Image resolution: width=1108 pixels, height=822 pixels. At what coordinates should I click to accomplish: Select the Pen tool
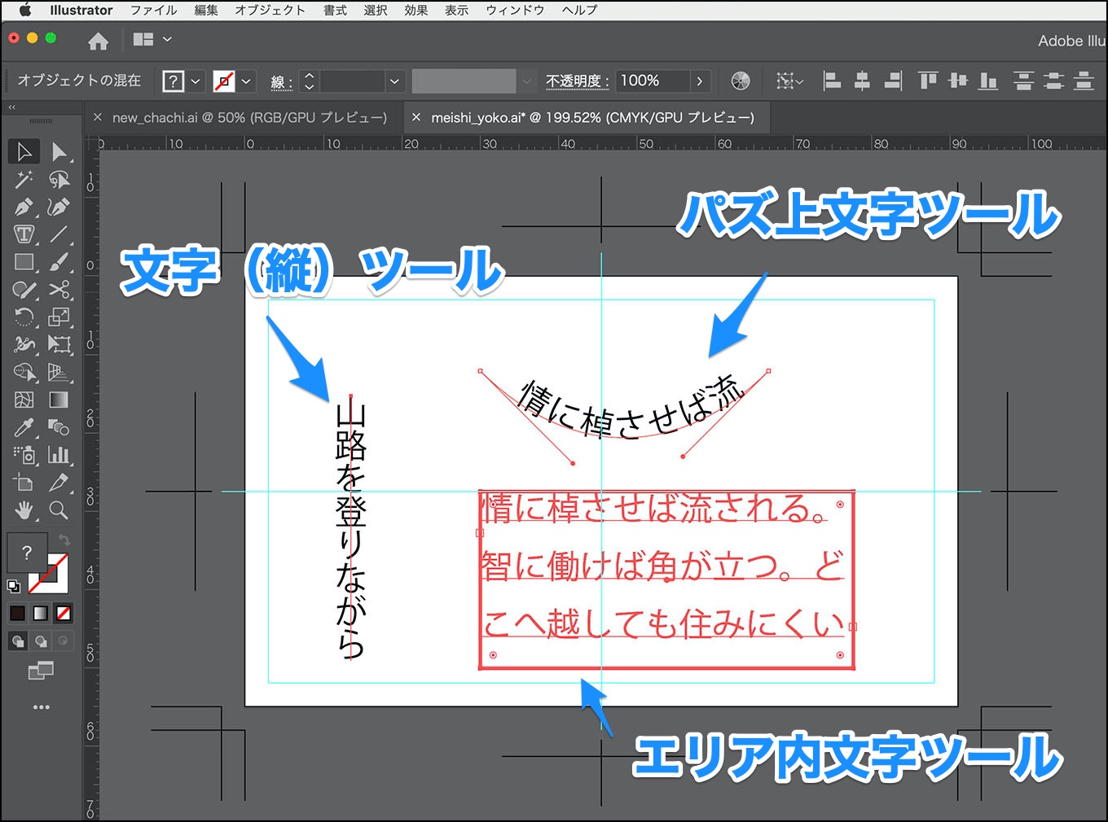pyautogui.click(x=24, y=207)
